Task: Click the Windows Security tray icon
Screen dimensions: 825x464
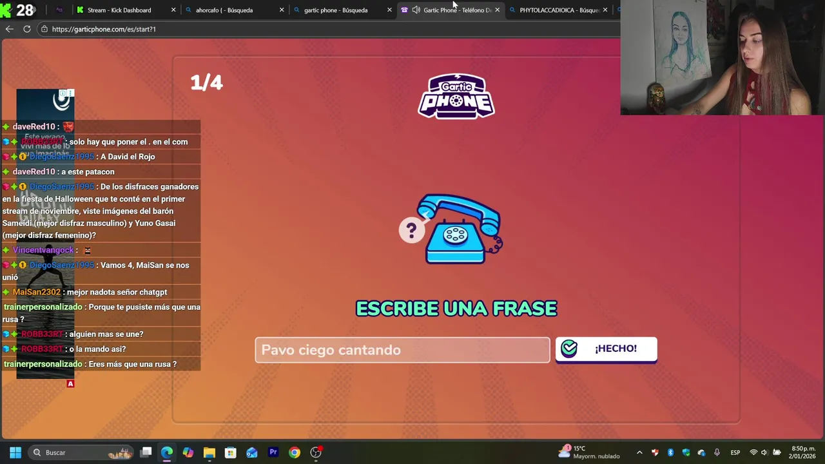Action: [686, 452]
